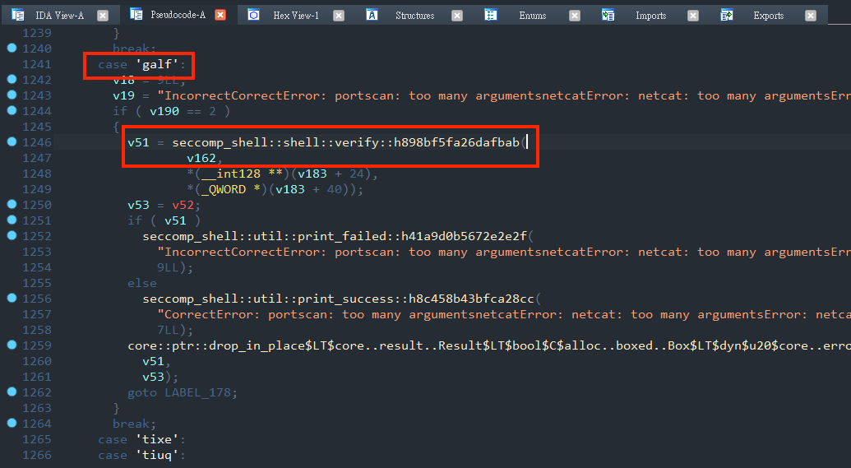Close the Pseudocode-A tab
The width and height of the screenshot is (851, 468).
coord(220,15)
